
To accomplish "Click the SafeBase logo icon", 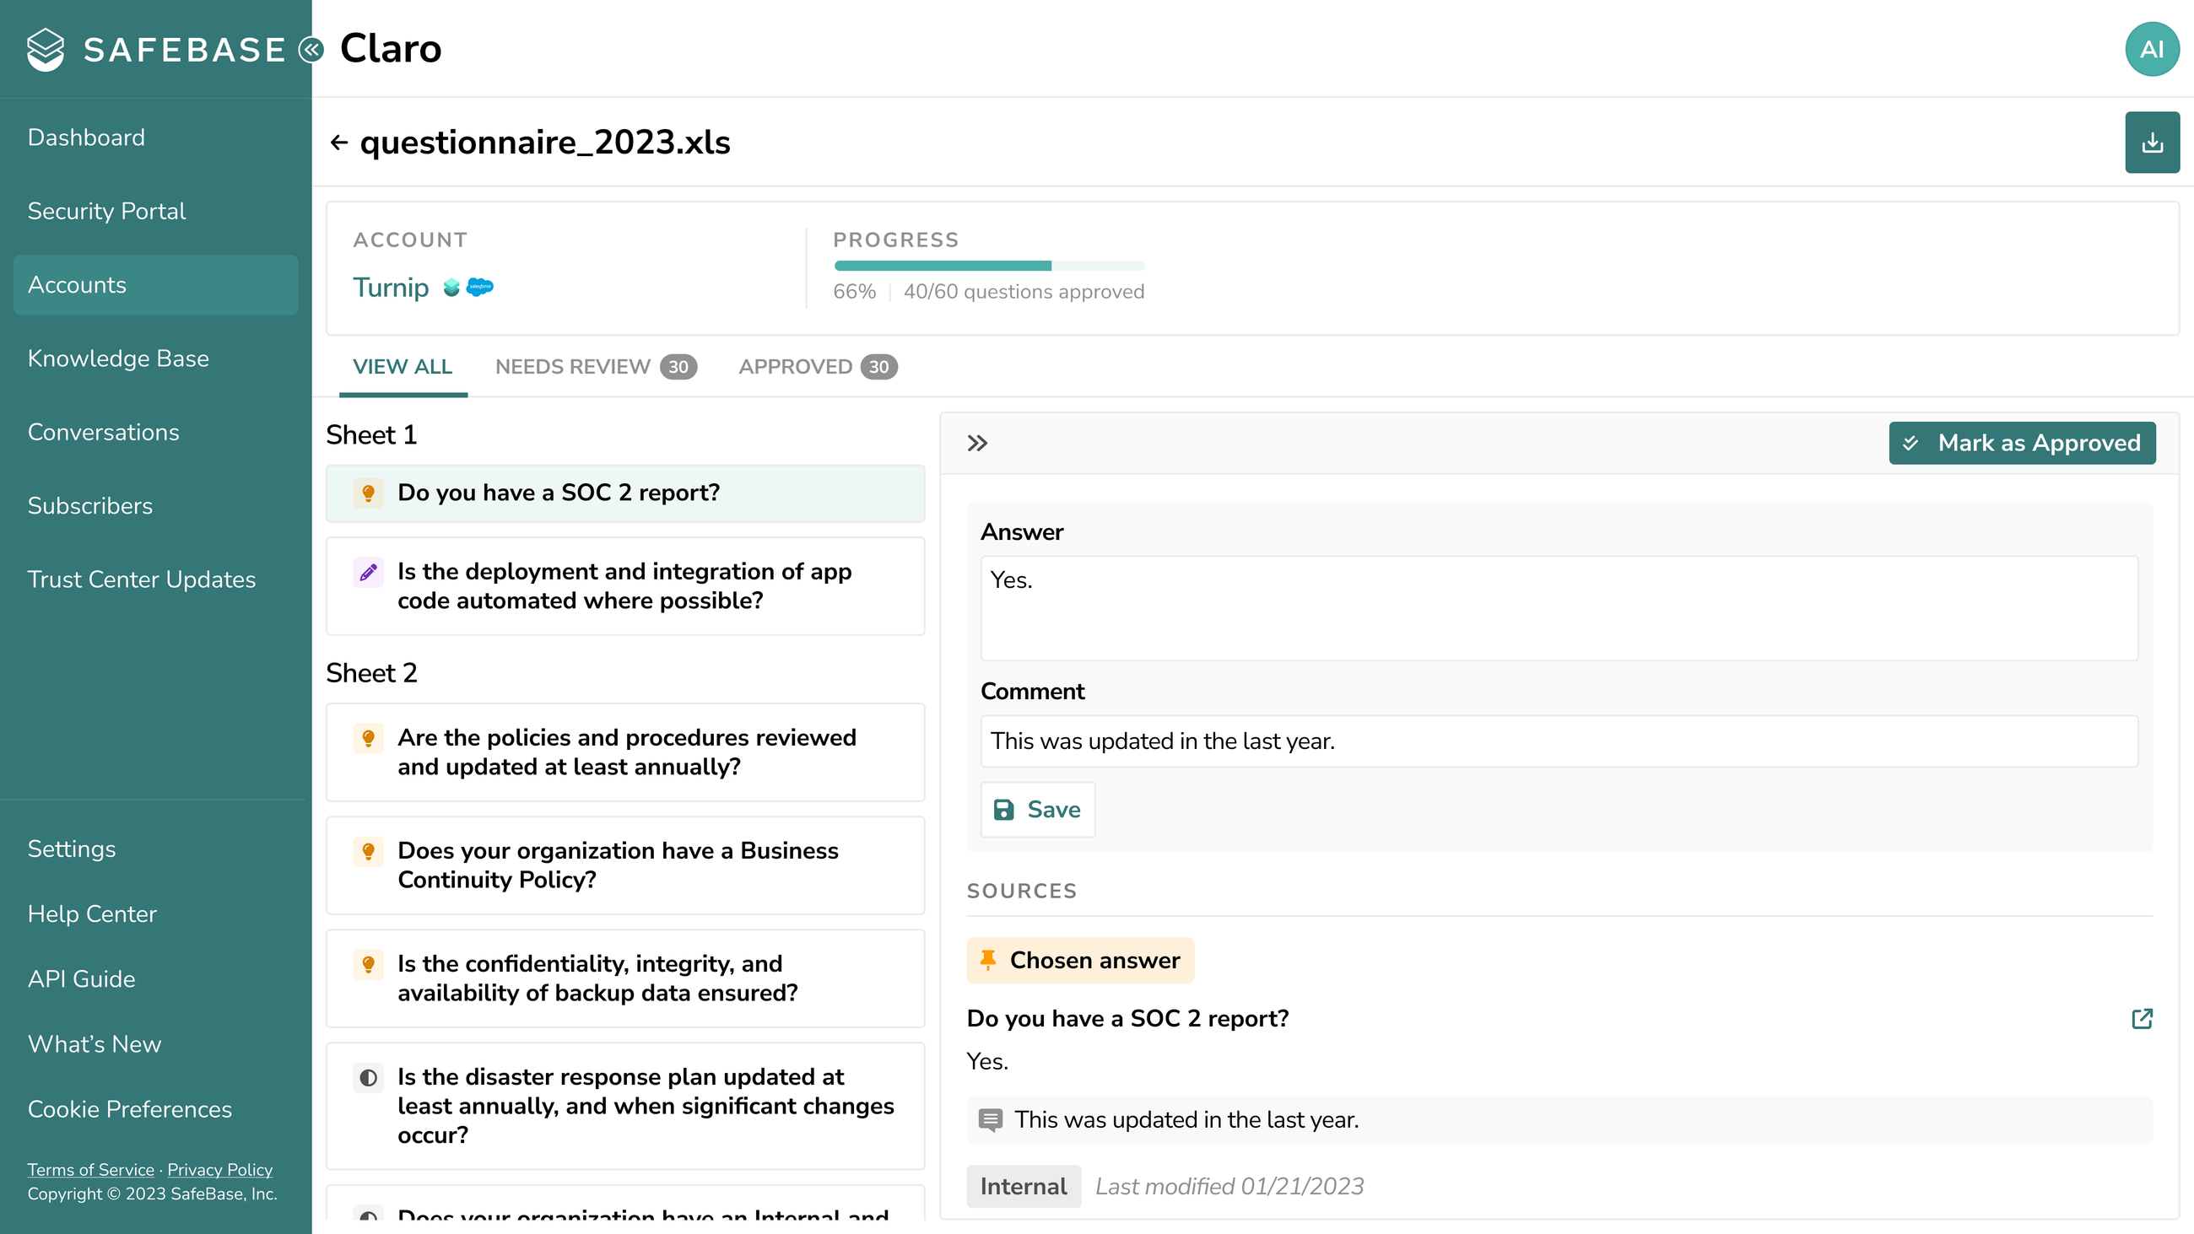I will click(x=46, y=50).
